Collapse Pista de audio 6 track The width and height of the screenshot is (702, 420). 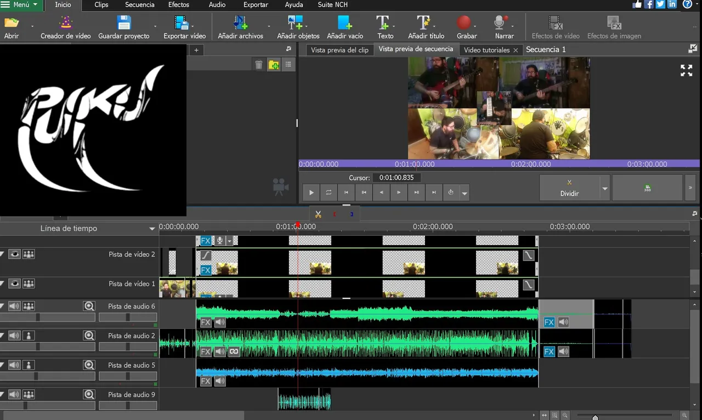(x=2, y=306)
